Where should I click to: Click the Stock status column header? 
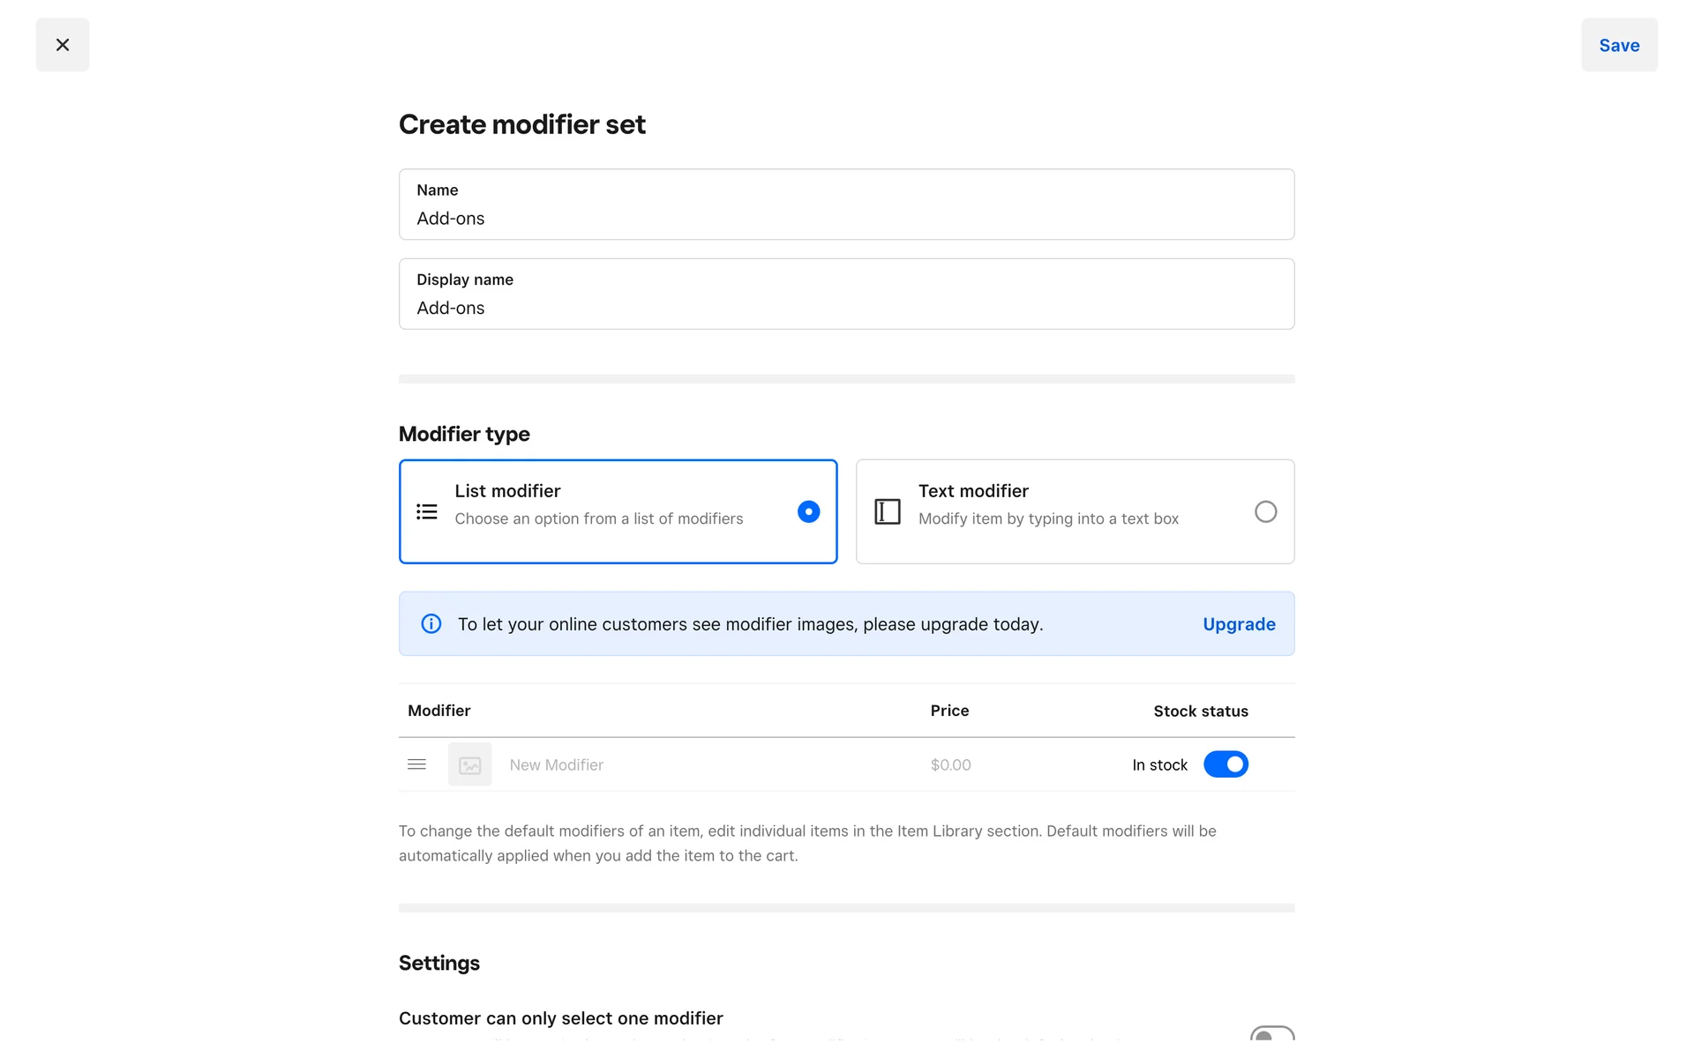1200,711
